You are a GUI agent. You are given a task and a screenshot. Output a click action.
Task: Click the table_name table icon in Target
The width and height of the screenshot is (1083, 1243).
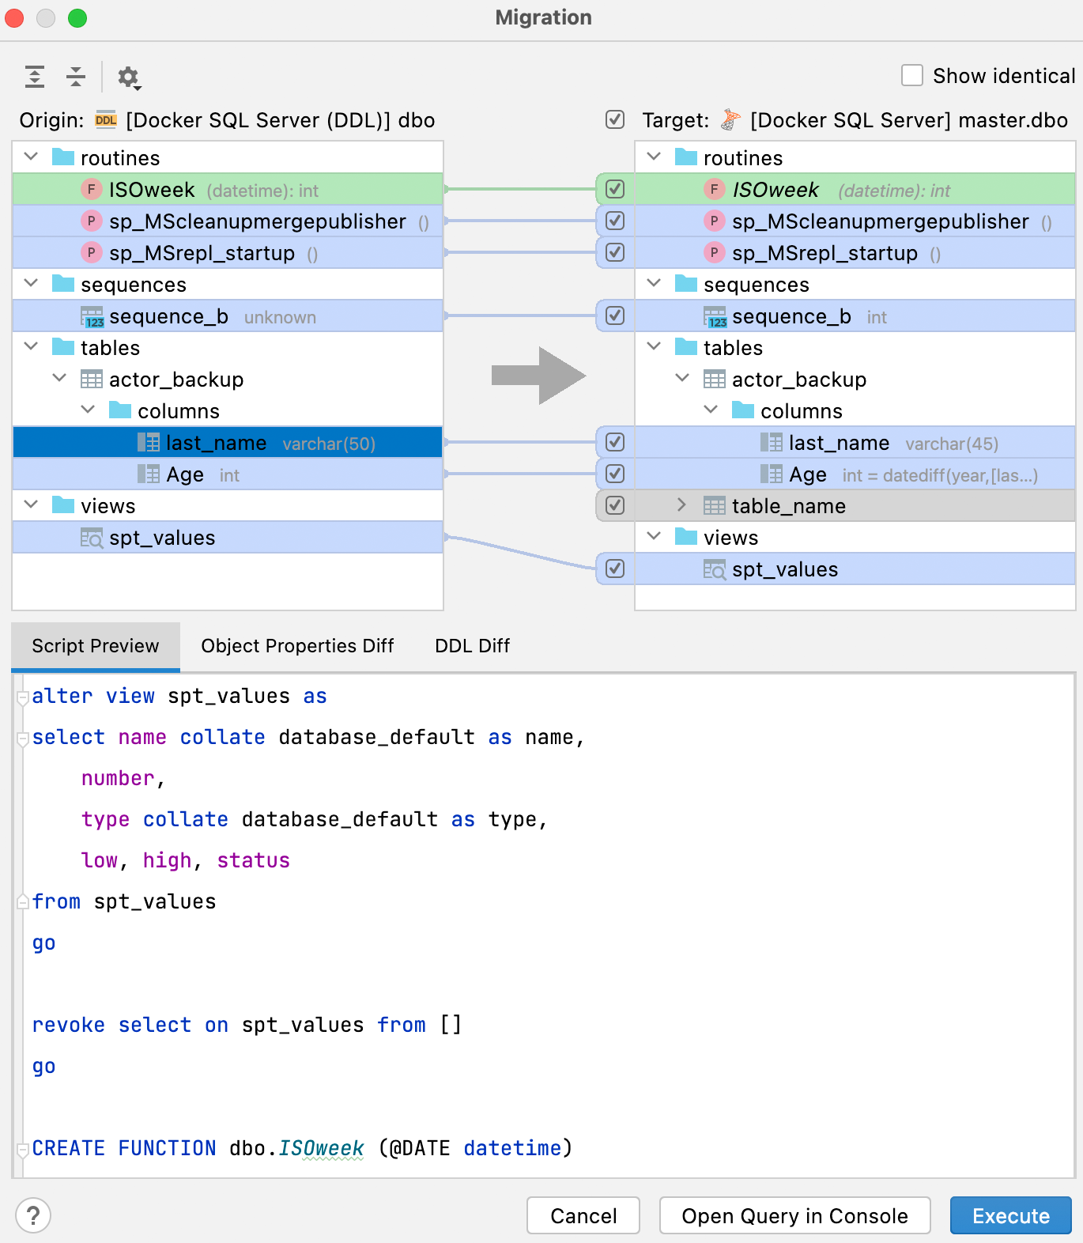click(715, 506)
